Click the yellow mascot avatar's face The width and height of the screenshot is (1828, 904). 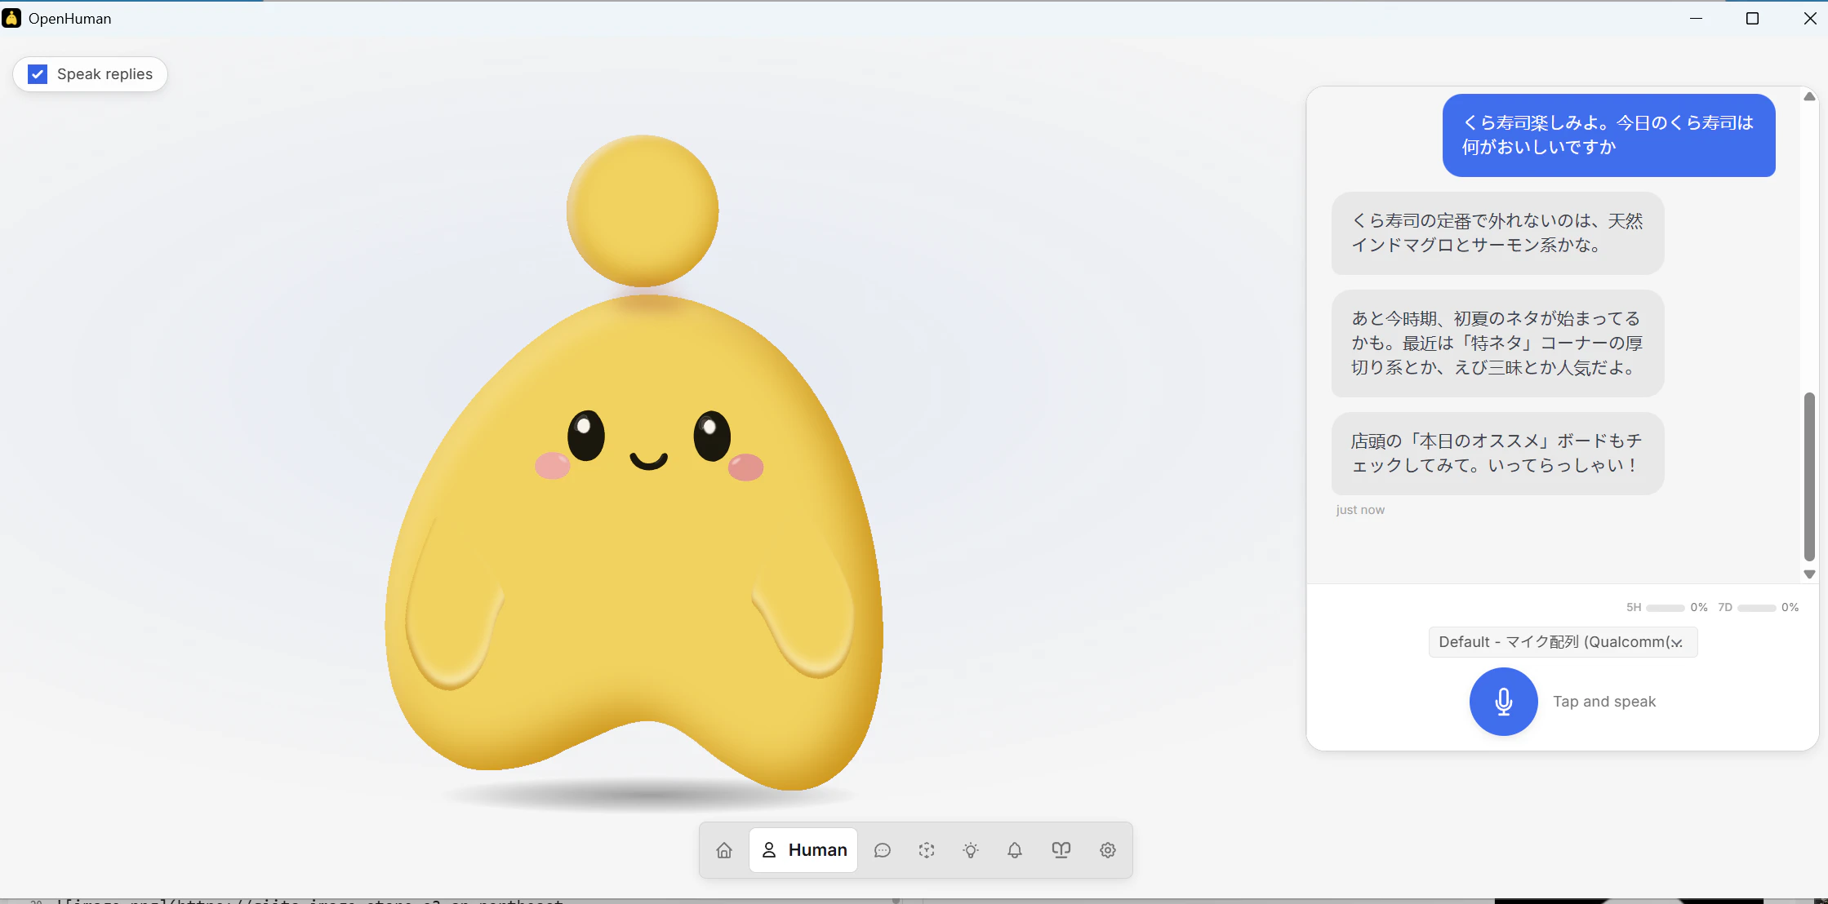[x=648, y=445]
